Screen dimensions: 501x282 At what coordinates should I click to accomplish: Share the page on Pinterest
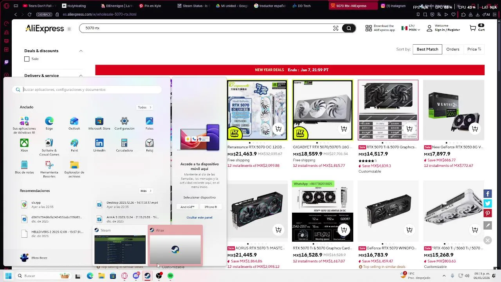[x=488, y=213]
